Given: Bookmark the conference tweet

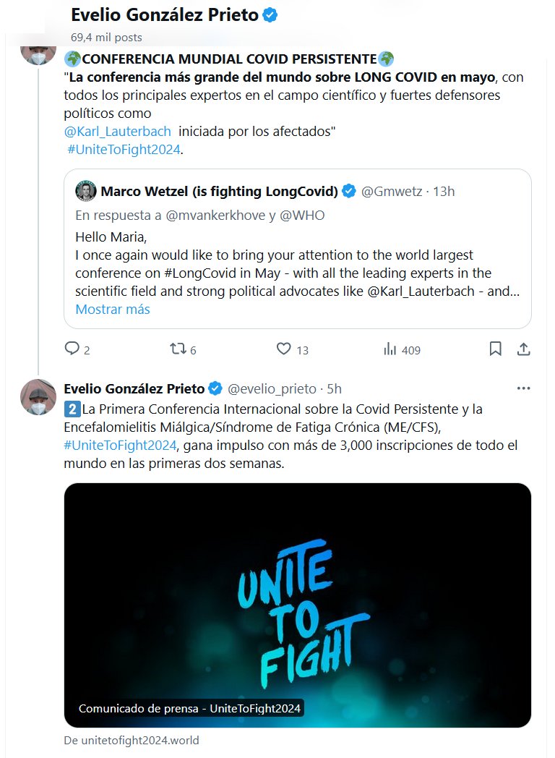Looking at the screenshot, I should point(496,349).
